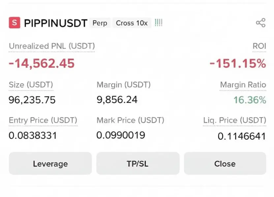The image size is (274, 197).
Task: Click the -14,562.45 unrealized PNL value
Action: 42,63
